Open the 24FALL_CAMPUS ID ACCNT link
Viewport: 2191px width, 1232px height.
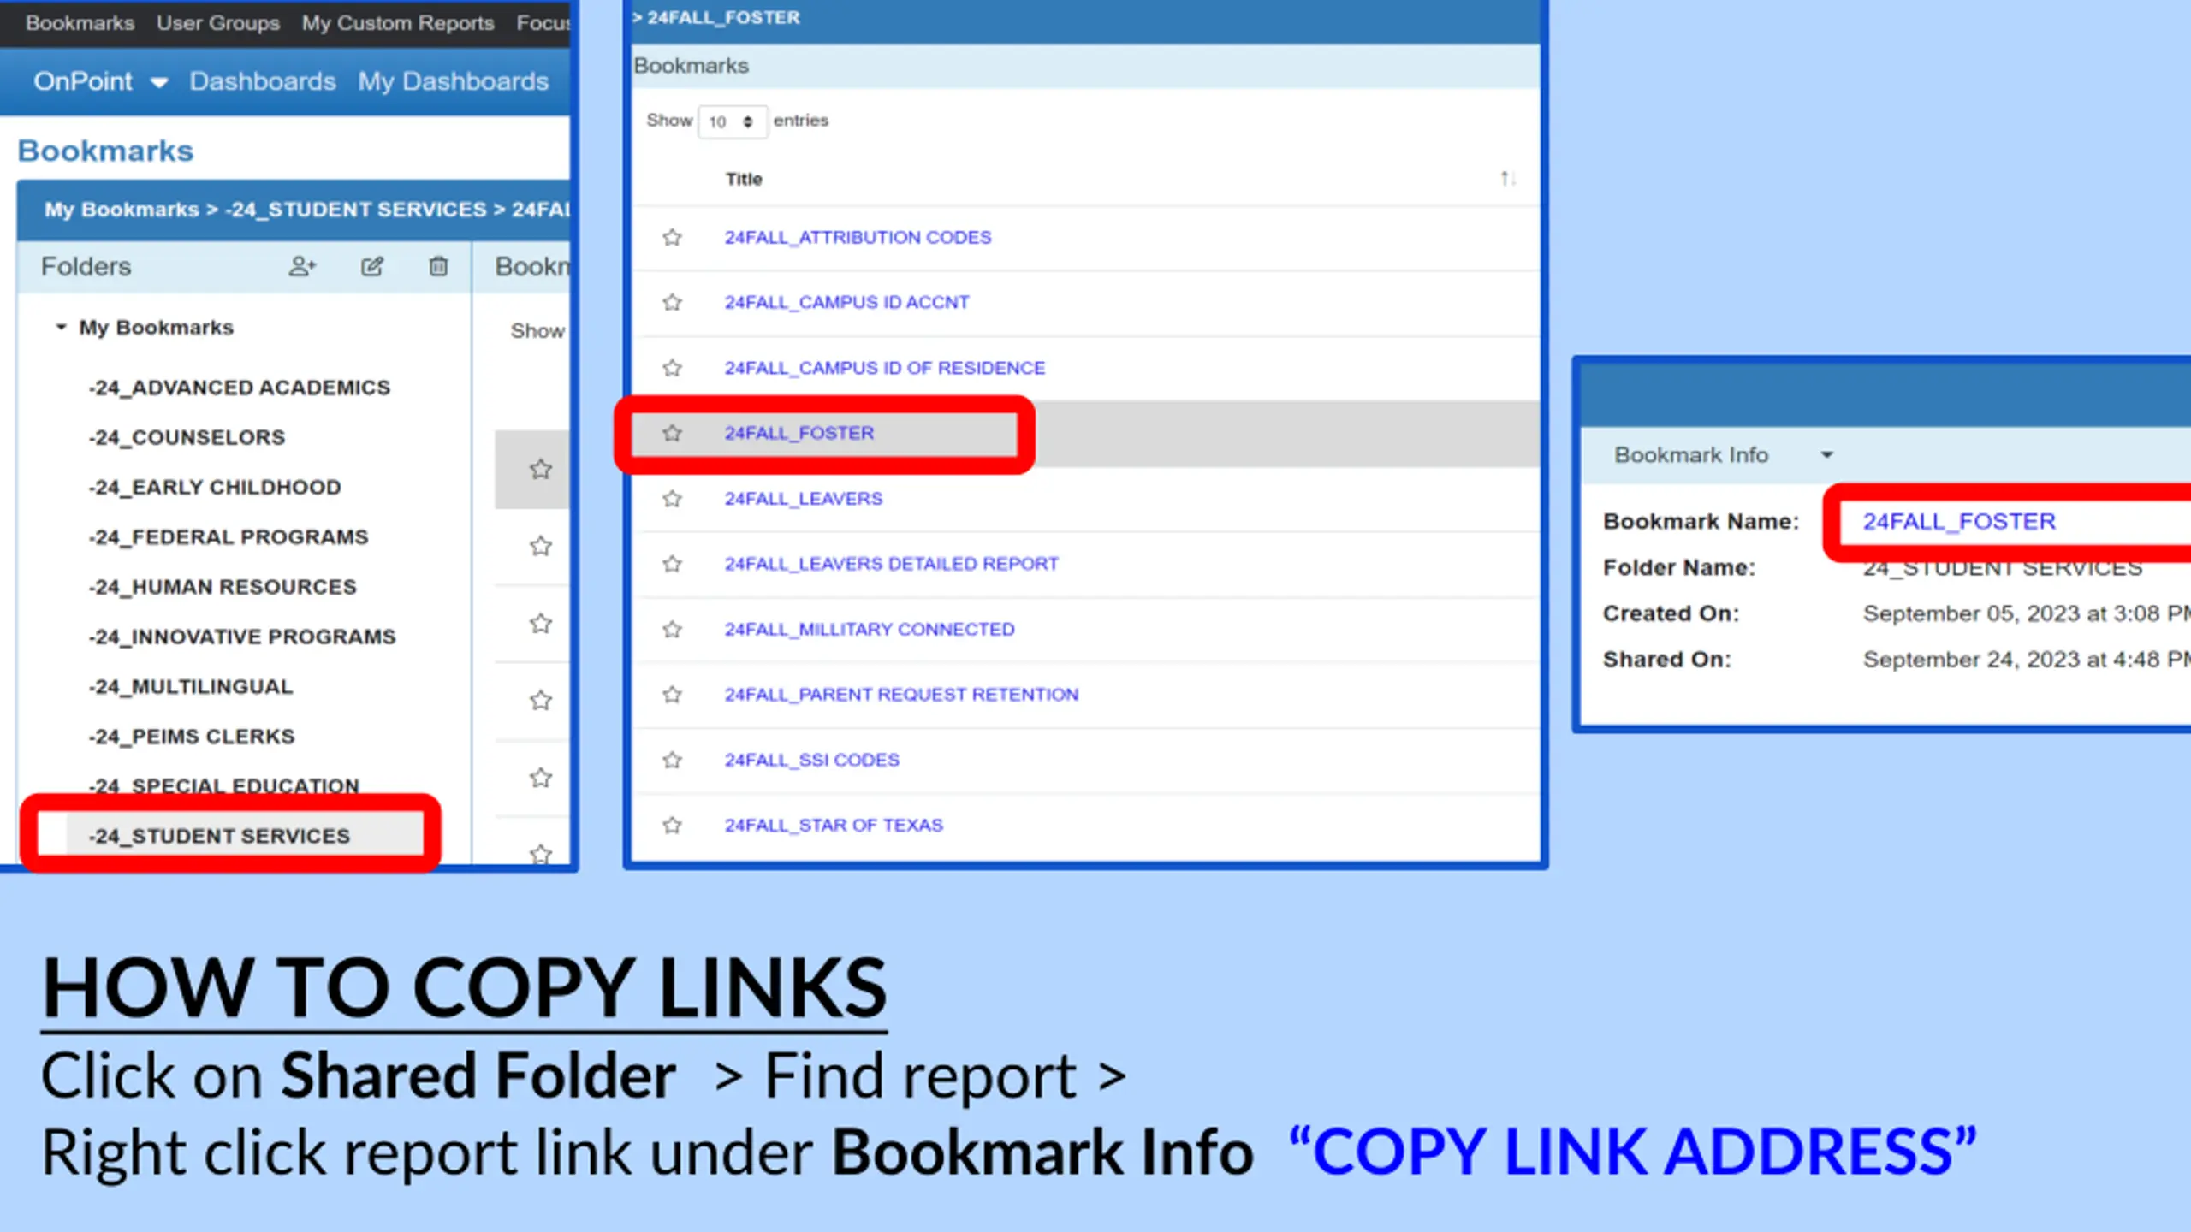tap(846, 302)
